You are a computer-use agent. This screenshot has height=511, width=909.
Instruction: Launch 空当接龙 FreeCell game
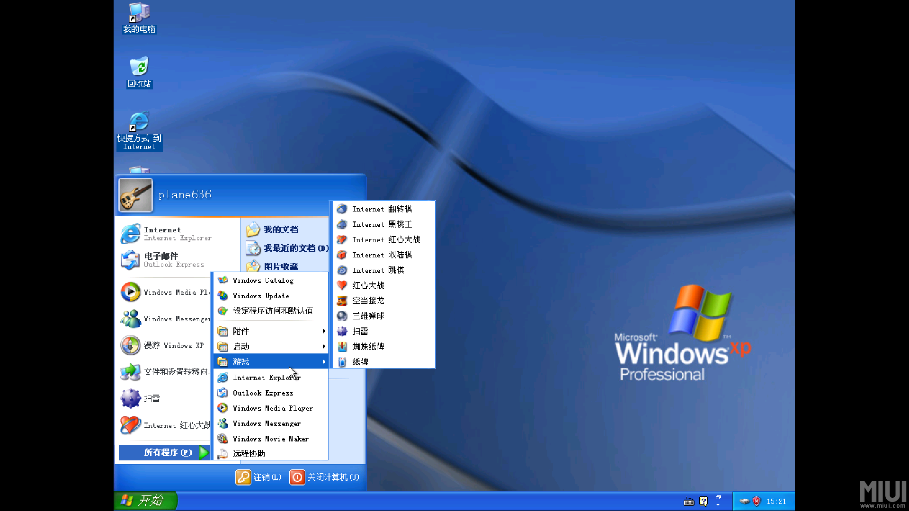coord(383,300)
